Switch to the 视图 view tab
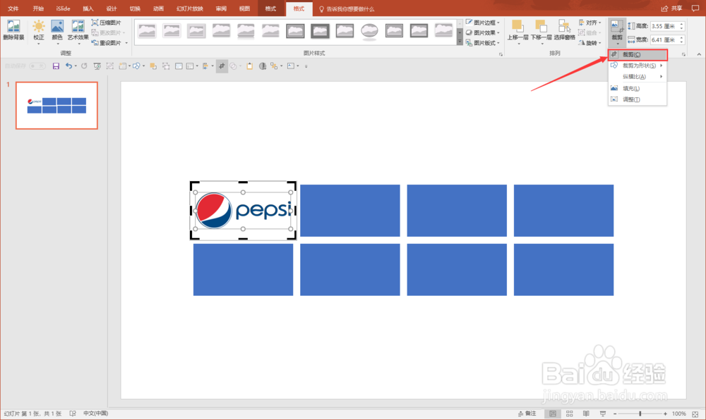 (244, 8)
